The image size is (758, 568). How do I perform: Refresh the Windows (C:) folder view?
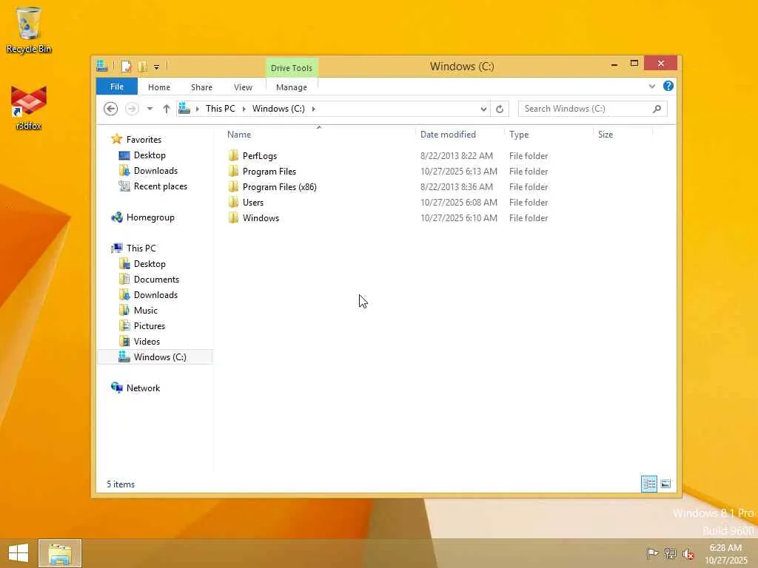tap(500, 109)
